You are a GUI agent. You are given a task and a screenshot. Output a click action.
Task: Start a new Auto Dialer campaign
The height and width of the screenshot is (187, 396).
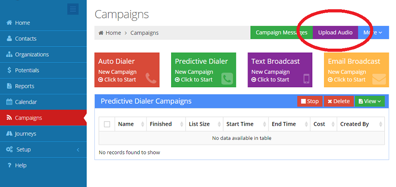pos(127,70)
